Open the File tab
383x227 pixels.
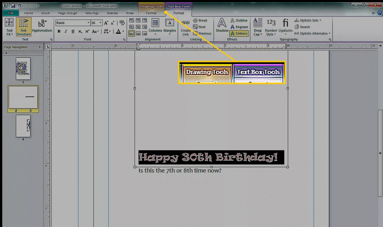coord(11,13)
